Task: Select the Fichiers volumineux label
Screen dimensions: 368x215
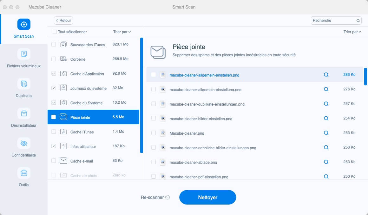Action: 24,66
